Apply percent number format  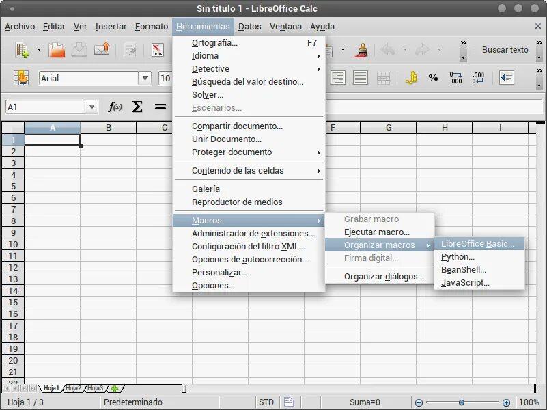(433, 78)
